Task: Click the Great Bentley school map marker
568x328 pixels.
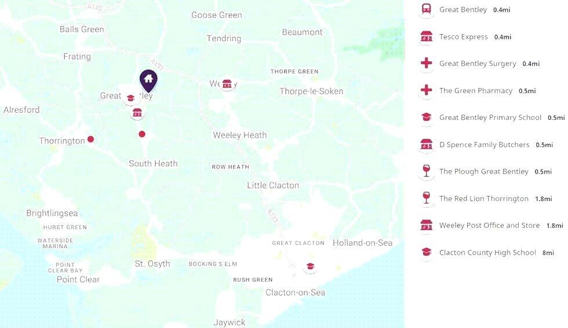Action: point(131,98)
